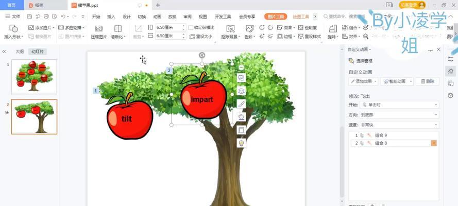The image size is (458, 206).
Task: Select slide 1 thumbnail
Action: (x=34, y=77)
